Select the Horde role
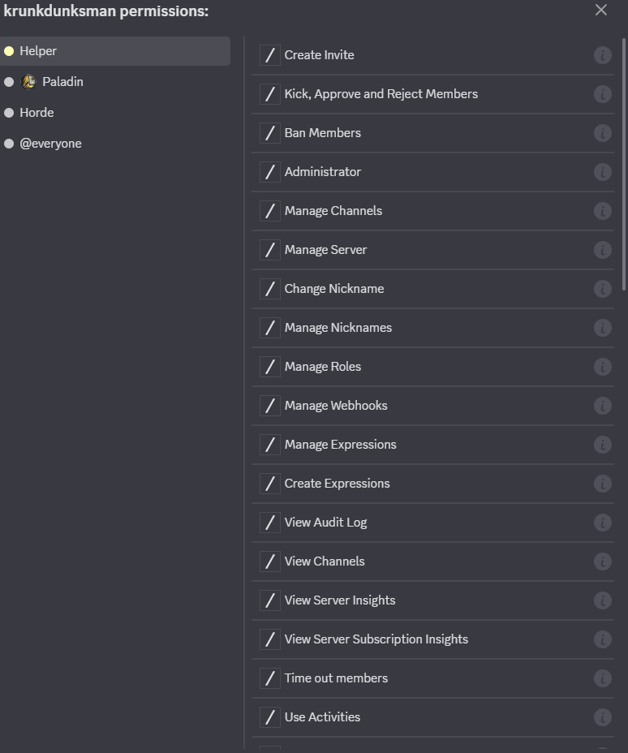Image resolution: width=628 pixels, height=753 pixels. click(37, 113)
